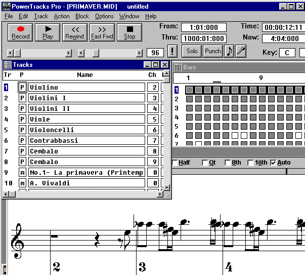Click the Key field showing C
Viewport: 305px width, 275px height.
coord(287,53)
